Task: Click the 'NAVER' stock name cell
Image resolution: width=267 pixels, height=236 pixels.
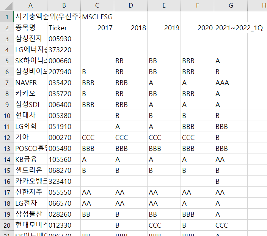Action: pyautogui.click(x=30, y=82)
